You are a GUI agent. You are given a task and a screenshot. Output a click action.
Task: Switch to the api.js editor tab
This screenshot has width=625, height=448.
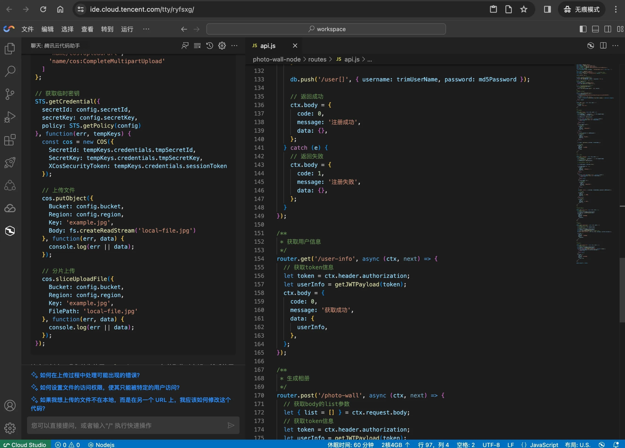click(268, 46)
